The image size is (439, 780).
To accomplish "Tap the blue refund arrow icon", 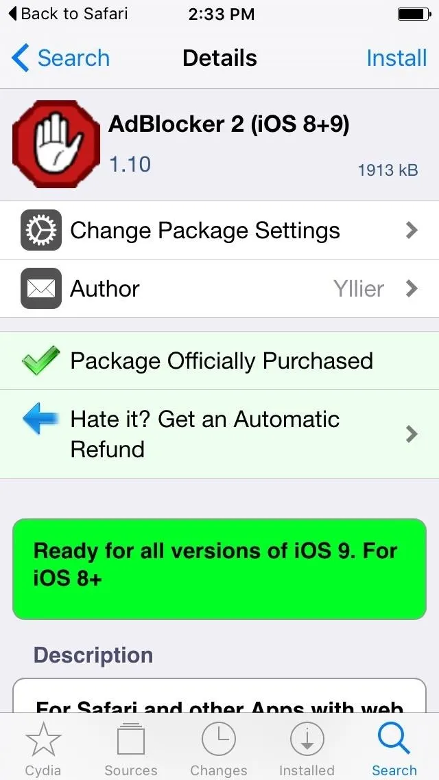I will (x=40, y=419).
